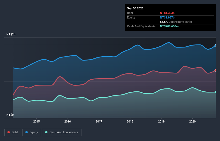Click the Equity row label in tooltip
This screenshot has height=141, width=220.
click(131, 17)
